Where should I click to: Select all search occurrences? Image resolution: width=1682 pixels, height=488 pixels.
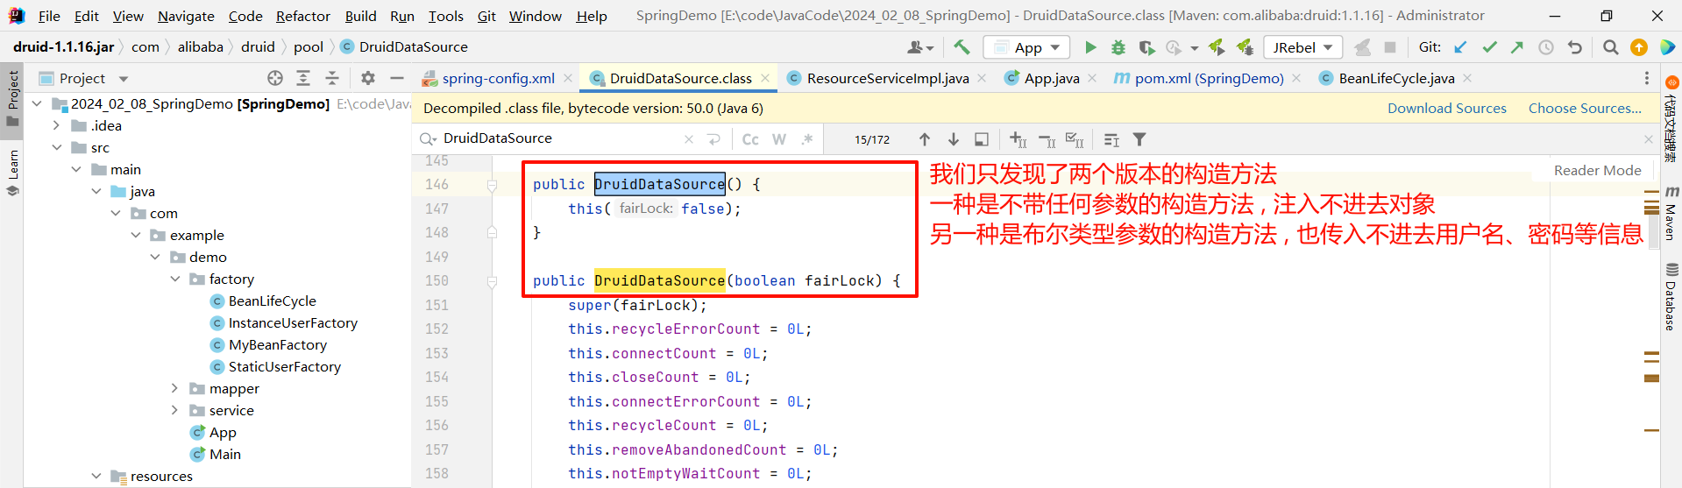[x=1075, y=139]
